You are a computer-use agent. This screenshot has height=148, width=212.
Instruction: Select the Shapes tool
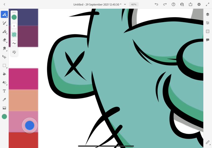[x=4, y=83]
